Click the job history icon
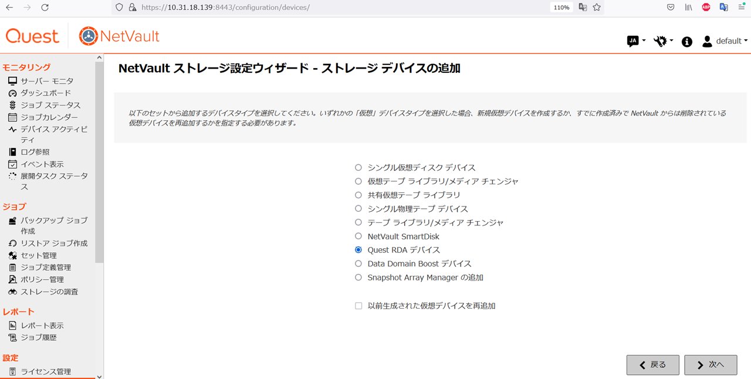The height and width of the screenshot is (379, 751). click(12, 337)
